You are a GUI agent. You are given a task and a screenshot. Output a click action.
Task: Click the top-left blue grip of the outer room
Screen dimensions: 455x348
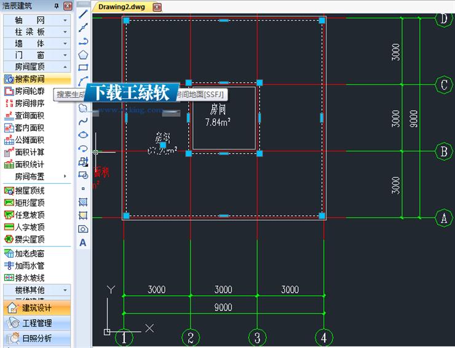pyautogui.click(x=126, y=20)
